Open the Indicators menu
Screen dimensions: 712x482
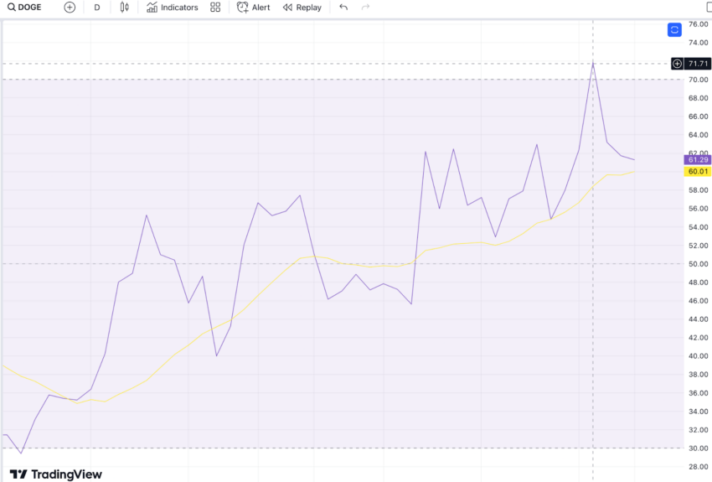click(172, 8)
